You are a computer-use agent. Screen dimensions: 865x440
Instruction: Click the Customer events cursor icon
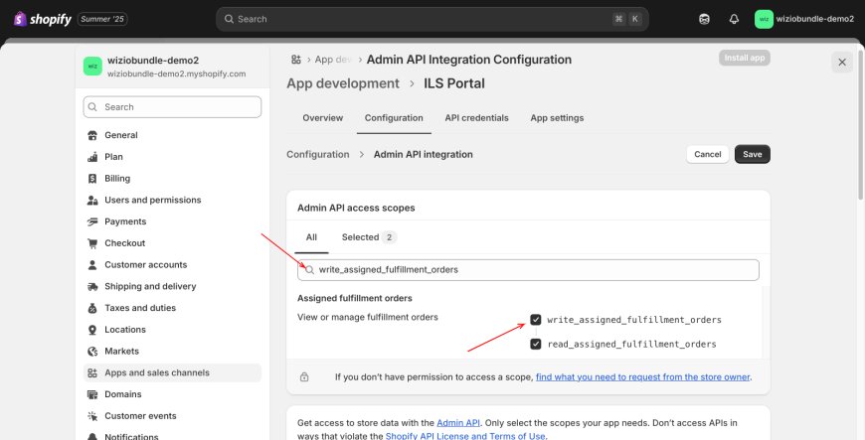(92, 416)
